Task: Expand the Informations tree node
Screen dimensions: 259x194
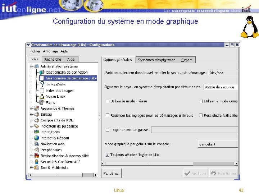Action: pos(31,132)
